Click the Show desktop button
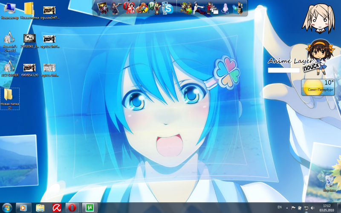This screenshot has width=341, height=213. [x=339, y=208]
